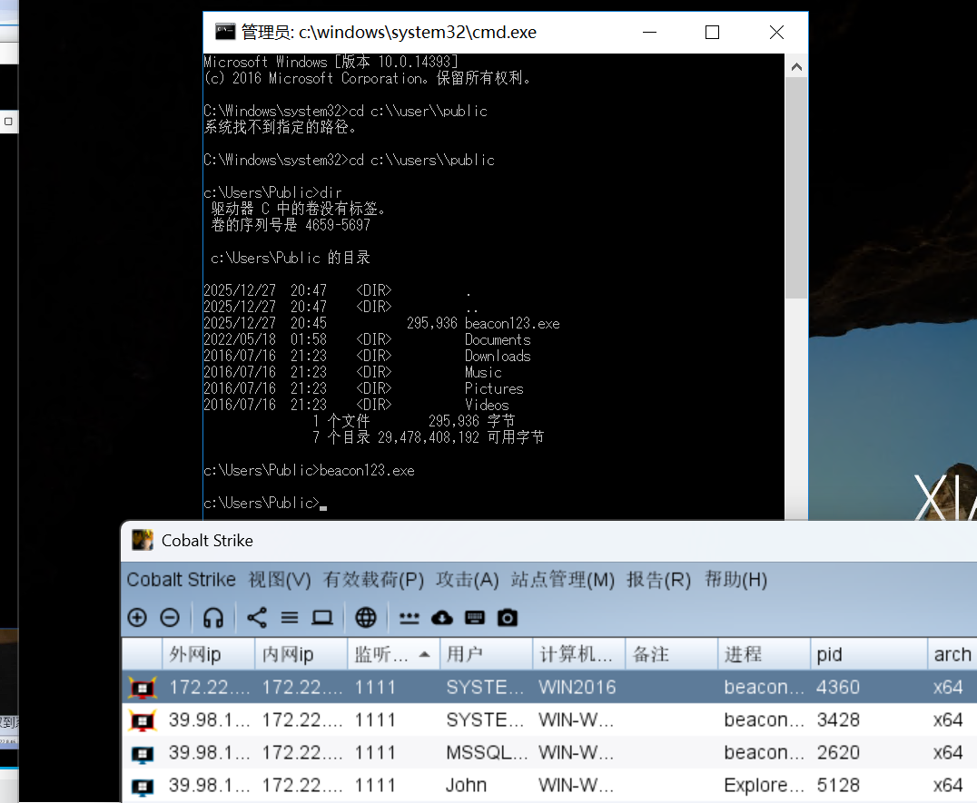The width and height of the screenshot is (977, 803).
Task: Click the Pictures entry in cmd listing
Action: (x=494, y=388)
